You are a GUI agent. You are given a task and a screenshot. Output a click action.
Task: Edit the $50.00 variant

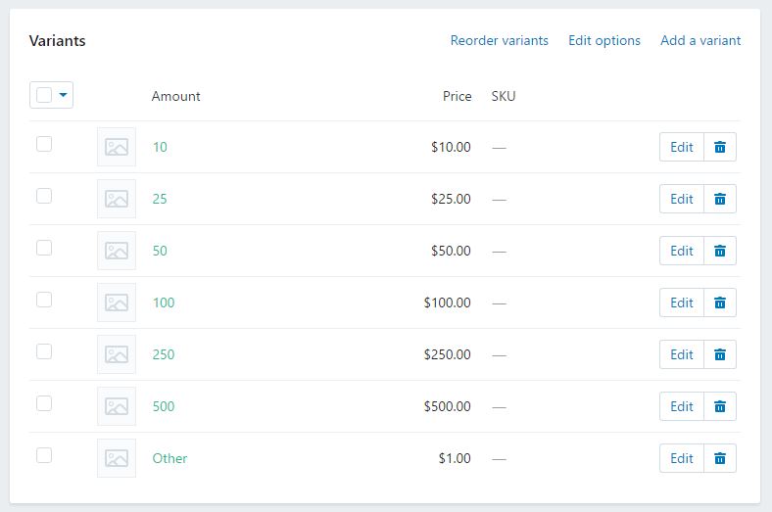click(x=682, y=251)
